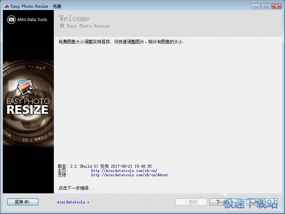The image size is (285, 214).
Task: Click the Mini Data Tools brand label
Action: click(32, 20)
